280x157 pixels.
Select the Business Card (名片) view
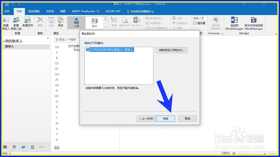[94, 23]
